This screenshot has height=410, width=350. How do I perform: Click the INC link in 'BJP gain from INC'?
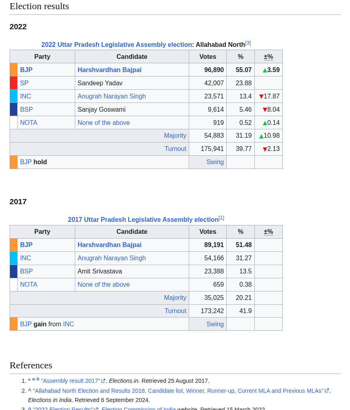point(68,324)
